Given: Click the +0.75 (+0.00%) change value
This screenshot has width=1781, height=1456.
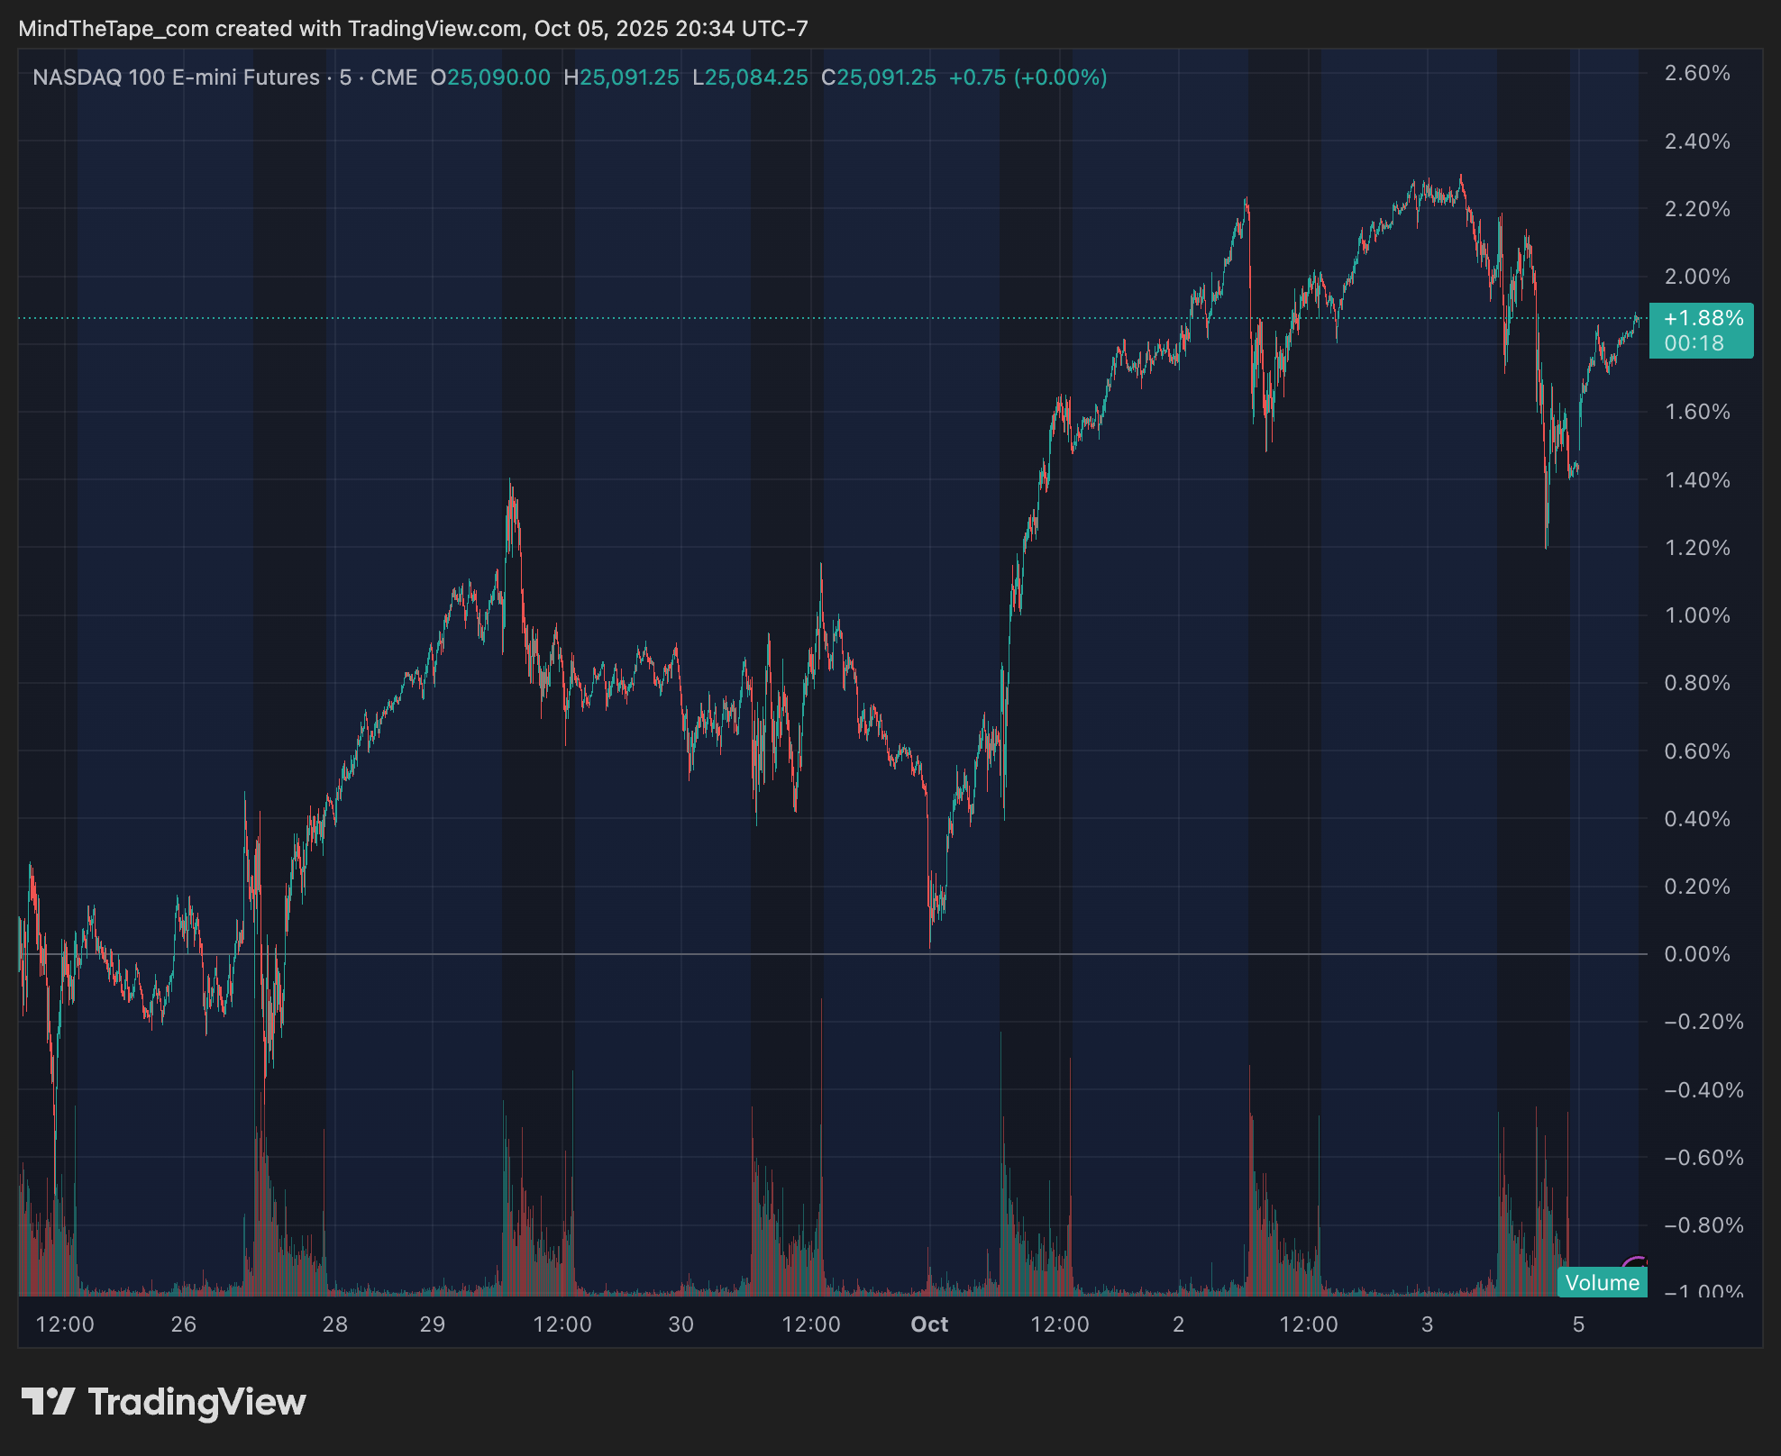Looking at the screenshot, I should tap(1027, 77).
